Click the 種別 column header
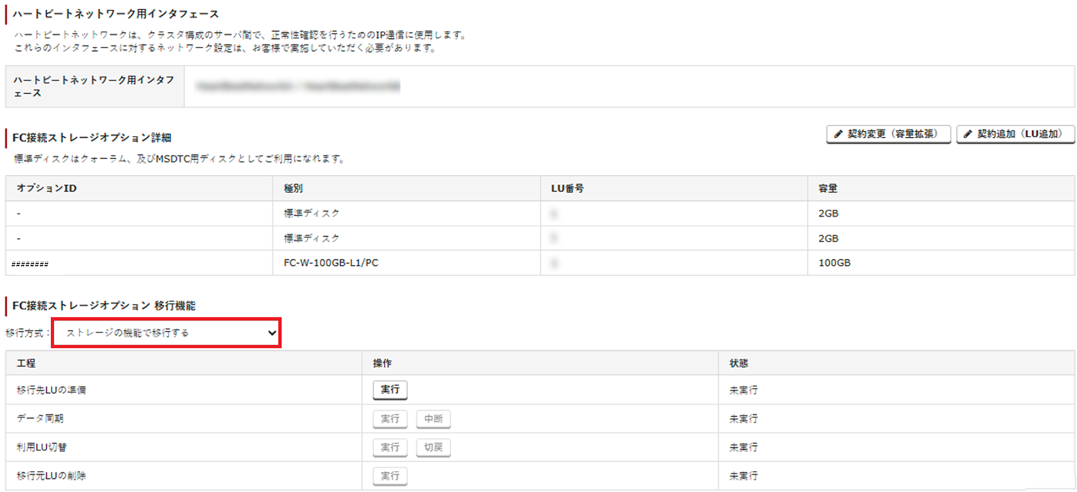Viewport: 1077px width, 492px height. (x=293, y=189)
